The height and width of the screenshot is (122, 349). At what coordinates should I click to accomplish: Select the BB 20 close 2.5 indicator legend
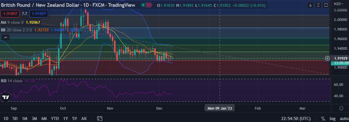[x=17, y=29]
